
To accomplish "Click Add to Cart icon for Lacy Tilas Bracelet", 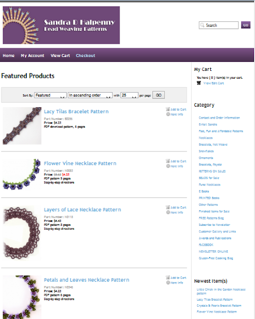I will 168,109.
